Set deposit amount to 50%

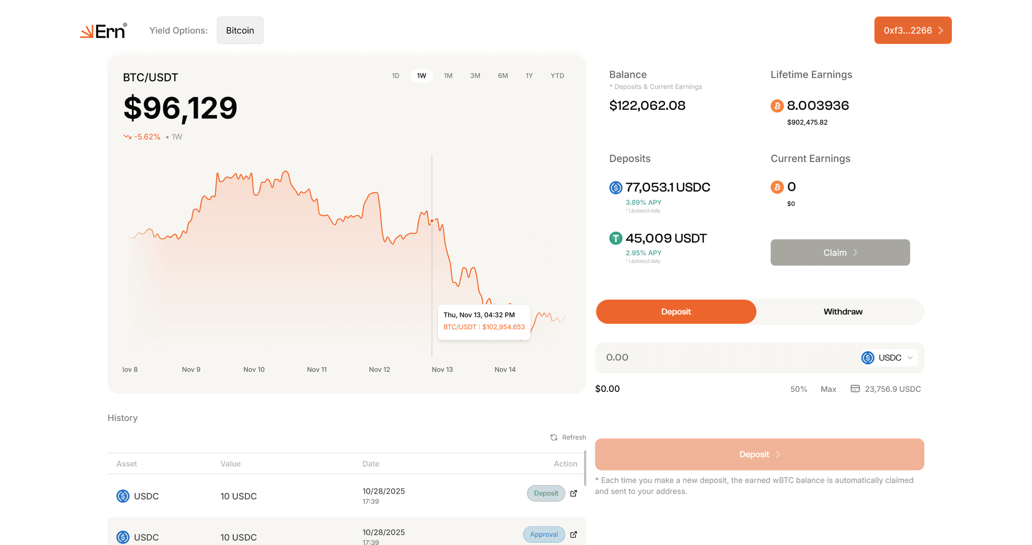799,388
